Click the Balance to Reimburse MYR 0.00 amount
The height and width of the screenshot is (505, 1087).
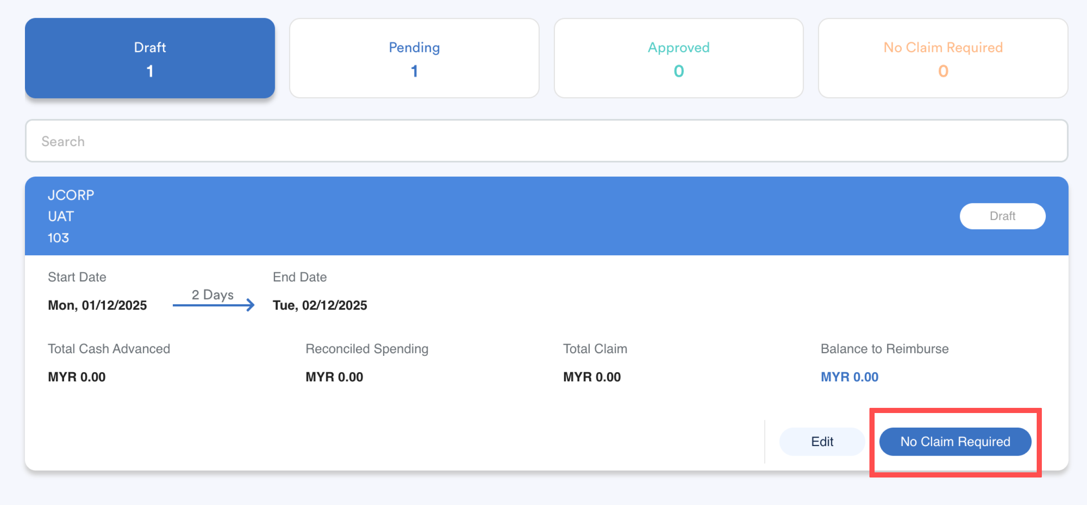pyautogui.click(x=849, y=377)
